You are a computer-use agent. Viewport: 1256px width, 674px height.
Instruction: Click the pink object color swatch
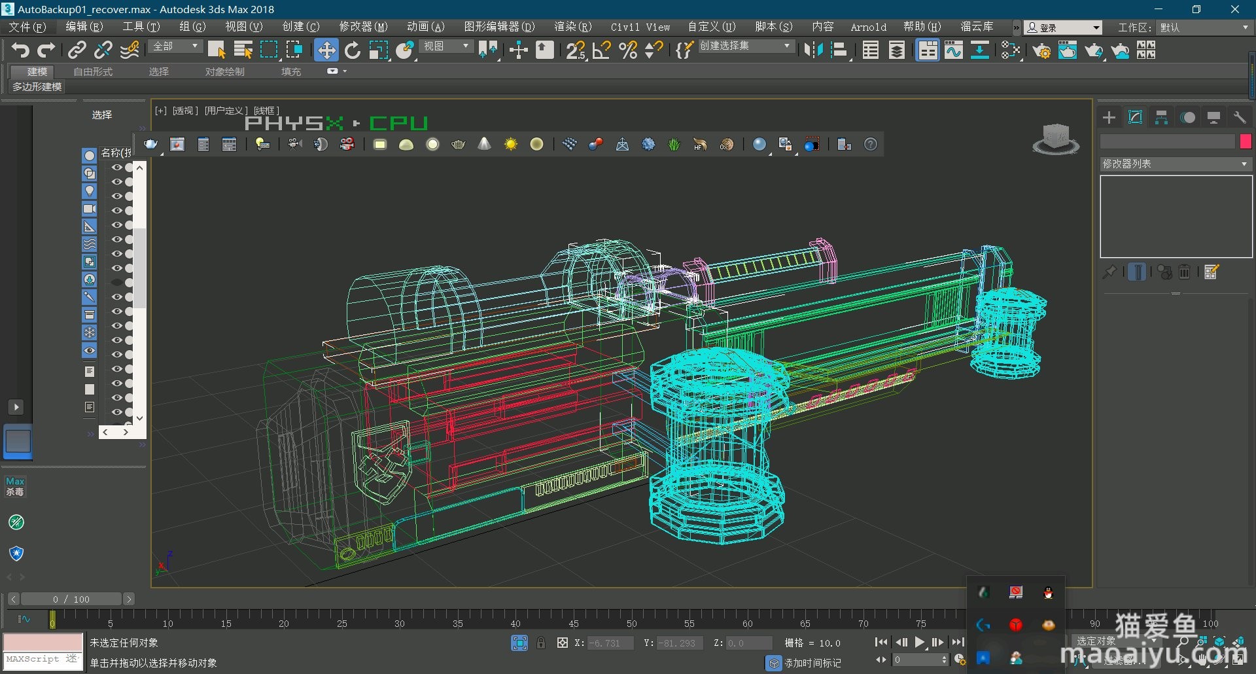tap(1246, 141)
